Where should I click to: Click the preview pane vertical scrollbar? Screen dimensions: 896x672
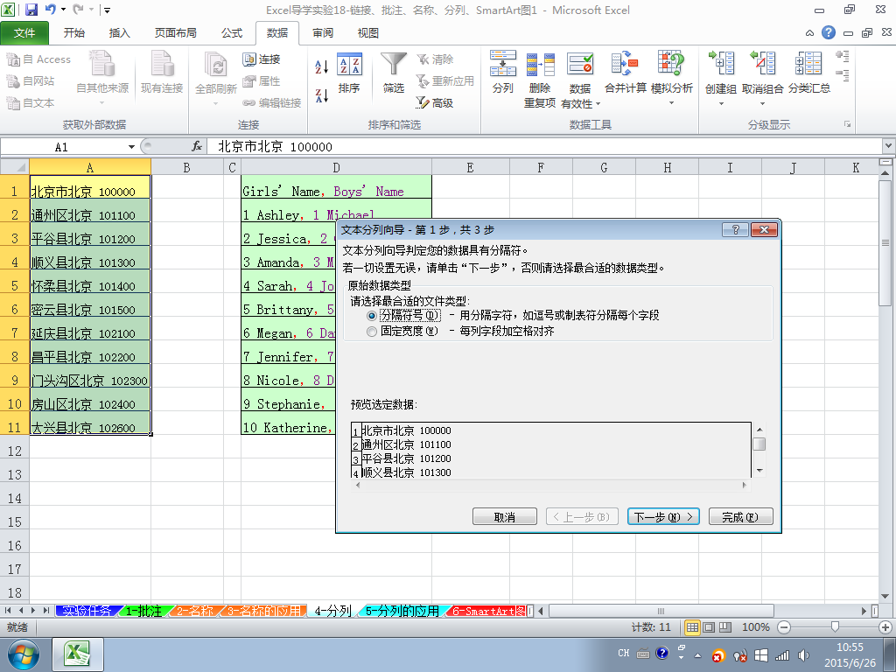point(759,450)
